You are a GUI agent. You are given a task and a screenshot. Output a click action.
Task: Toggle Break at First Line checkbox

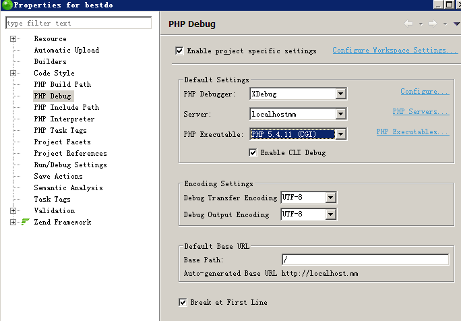pos(183,302)
